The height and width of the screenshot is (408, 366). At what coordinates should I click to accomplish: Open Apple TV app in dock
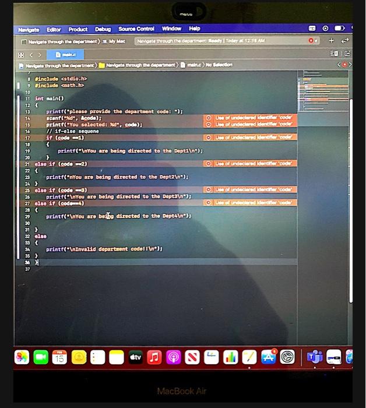point(136,357)
